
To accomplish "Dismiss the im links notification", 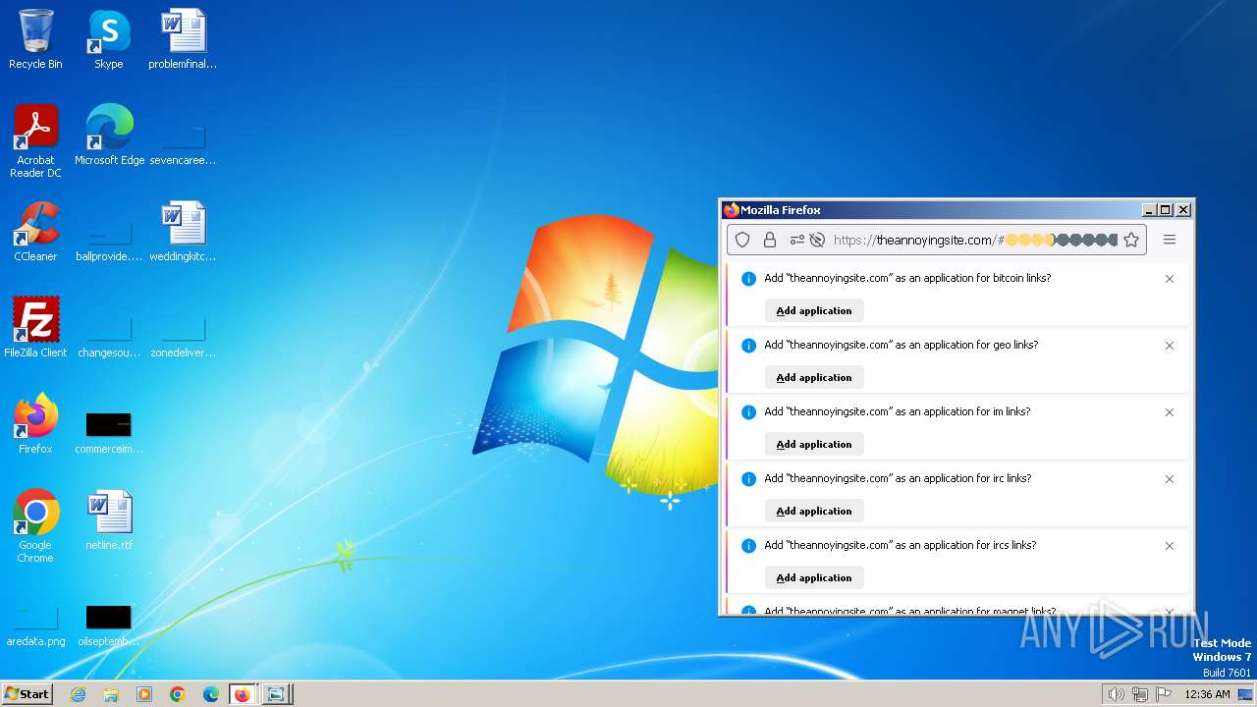I will (1170, 412).
